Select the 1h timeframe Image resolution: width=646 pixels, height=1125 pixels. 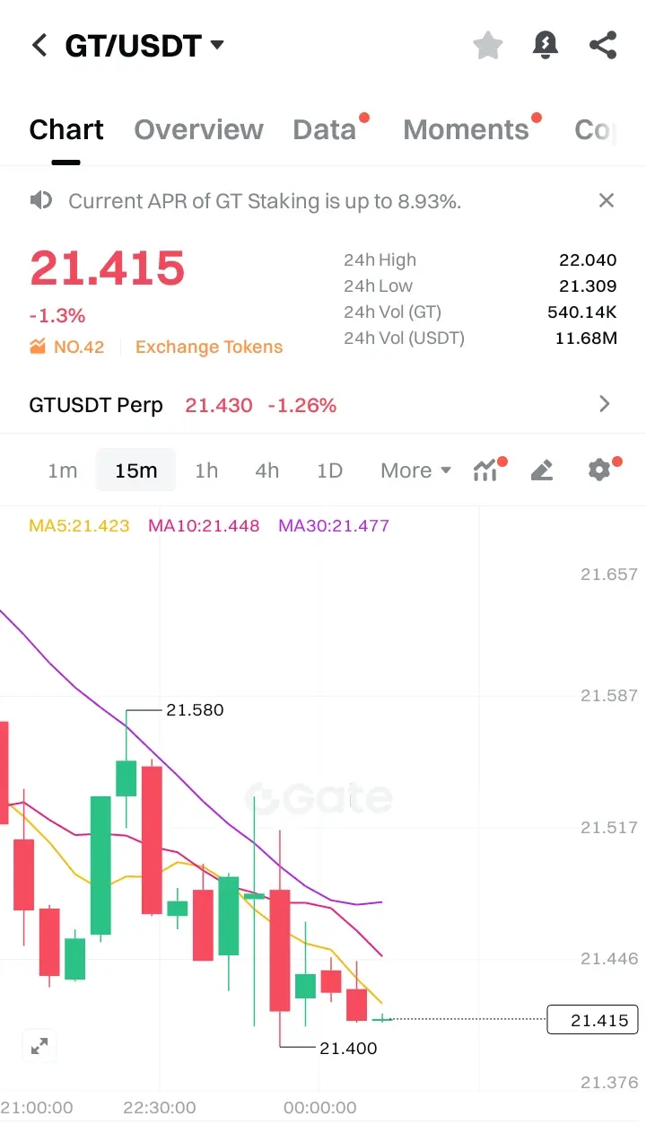[x=206, y=470]
